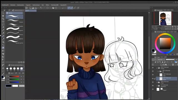Select the Más fuerte eraser sub tool
The image size is (178, 100).
(x=14, y=17)
